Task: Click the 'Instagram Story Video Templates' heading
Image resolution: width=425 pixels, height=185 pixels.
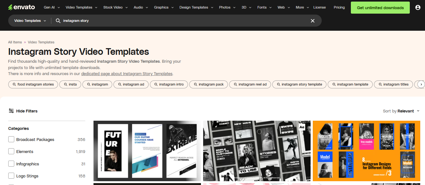Action: click(x=79, y=52)
